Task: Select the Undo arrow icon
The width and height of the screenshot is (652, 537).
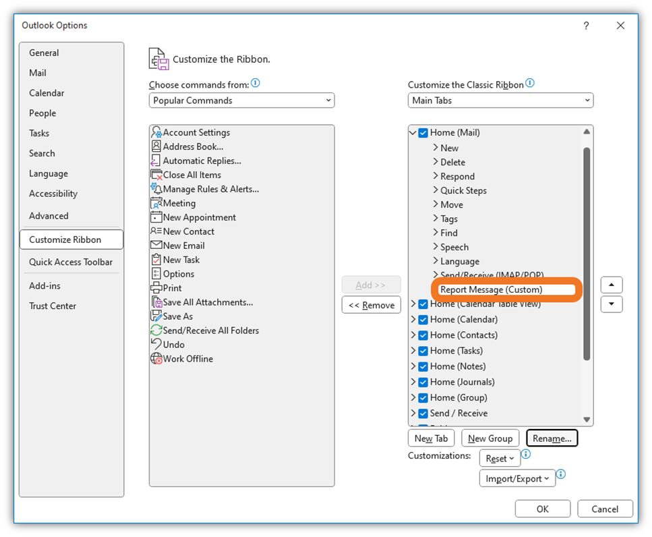Action: tap(156, 344)
